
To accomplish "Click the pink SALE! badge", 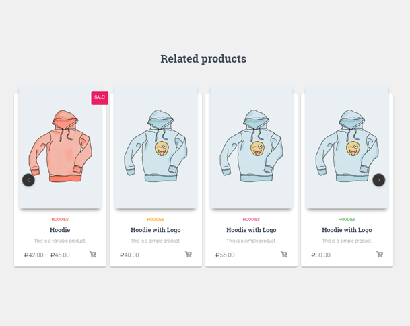I will pyautogui.click(x=100, y=98).
